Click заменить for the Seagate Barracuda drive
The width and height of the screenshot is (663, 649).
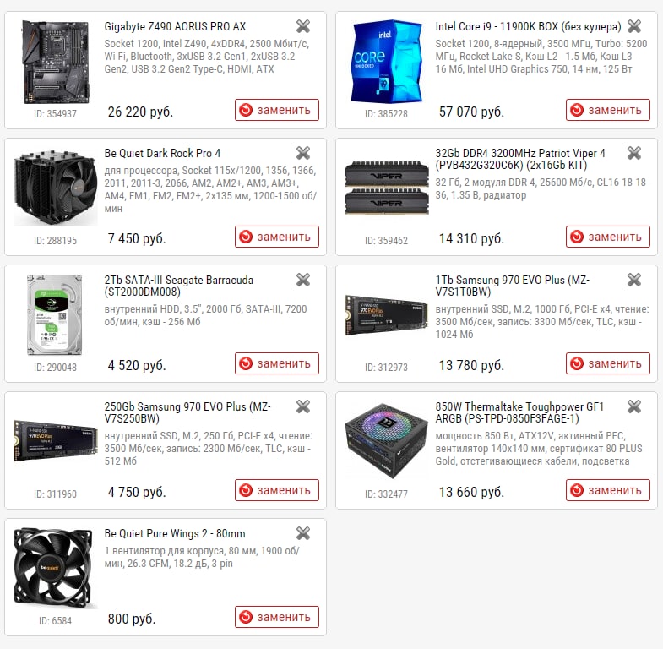[x=277, y=363]
